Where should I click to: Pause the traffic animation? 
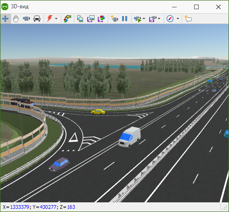(125, 19)
